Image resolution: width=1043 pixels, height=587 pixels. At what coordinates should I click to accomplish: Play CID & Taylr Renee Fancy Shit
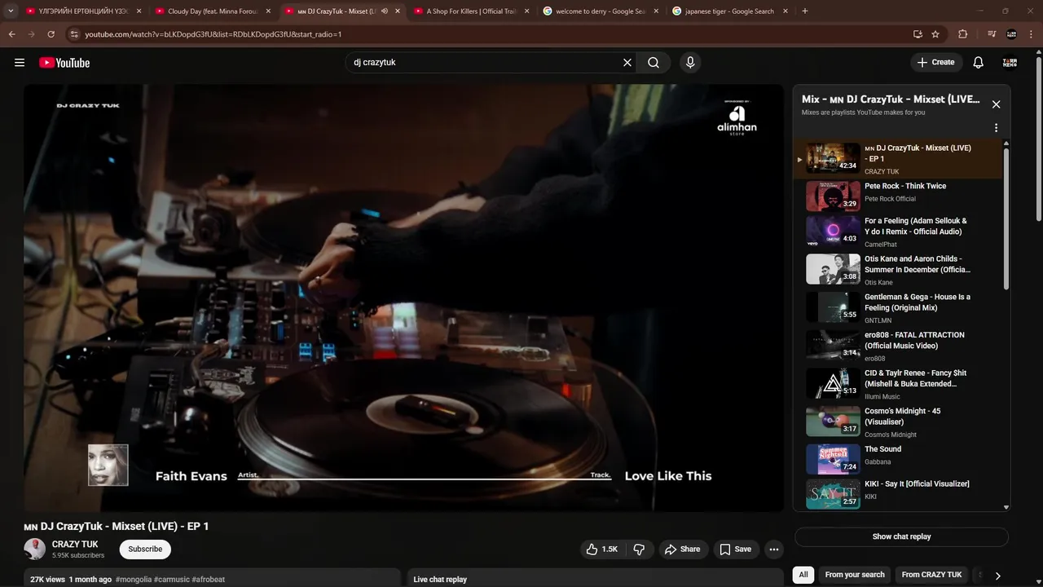click(896, 384)
